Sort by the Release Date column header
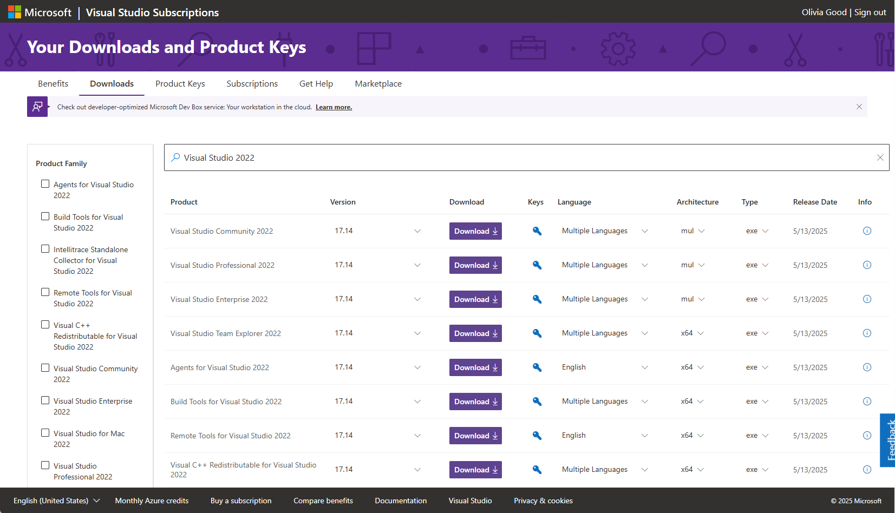 (x=815, y=202)
